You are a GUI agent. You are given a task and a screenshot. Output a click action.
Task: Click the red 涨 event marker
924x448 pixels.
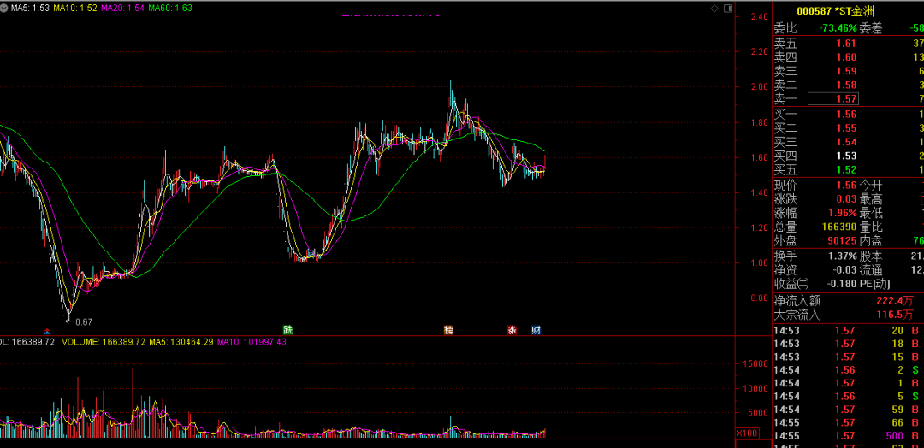[512, 330]
